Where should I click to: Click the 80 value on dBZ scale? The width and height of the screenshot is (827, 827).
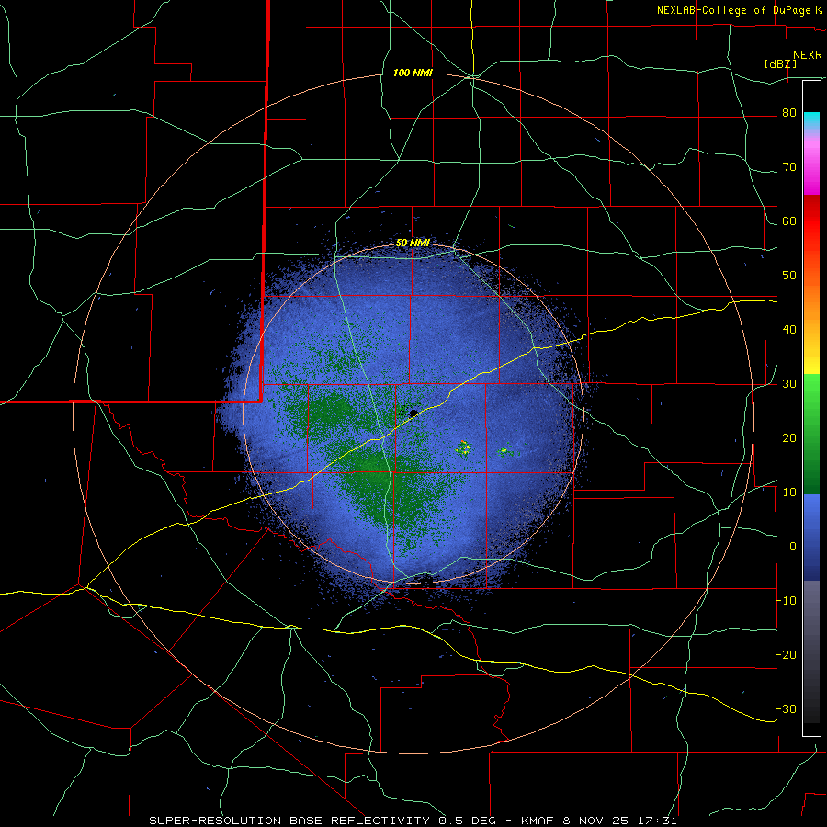(789, 113)
